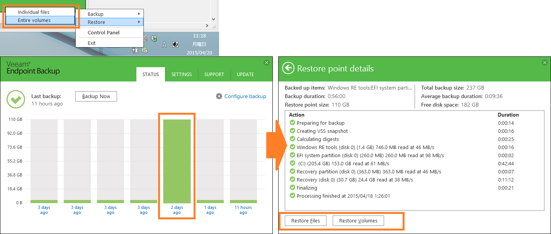Switch to the STATUS tab
Viewport: 551px width, 234px height.
click(x=151, y=75)
